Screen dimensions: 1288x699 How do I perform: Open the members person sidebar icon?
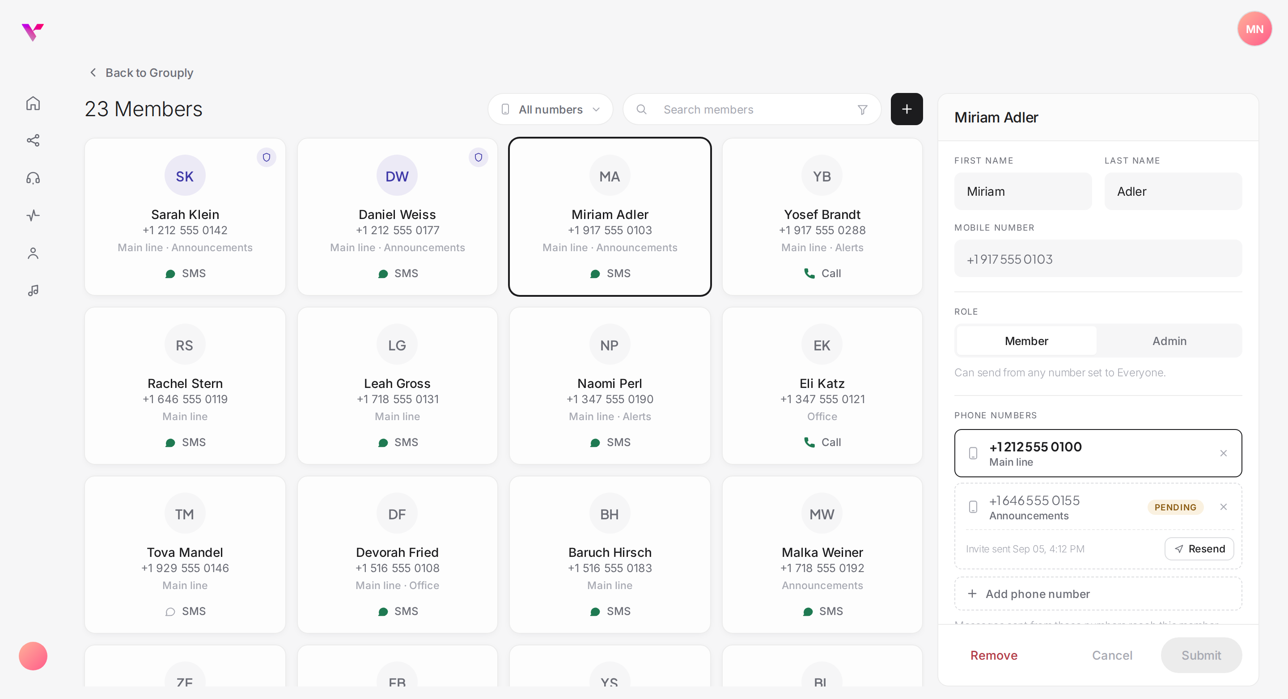click(x=33, y=253)
